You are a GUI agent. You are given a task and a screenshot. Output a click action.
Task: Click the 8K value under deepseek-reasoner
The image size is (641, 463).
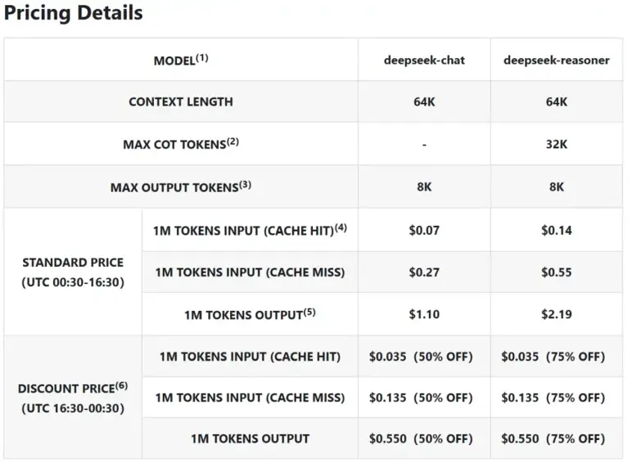coord(557,187)
